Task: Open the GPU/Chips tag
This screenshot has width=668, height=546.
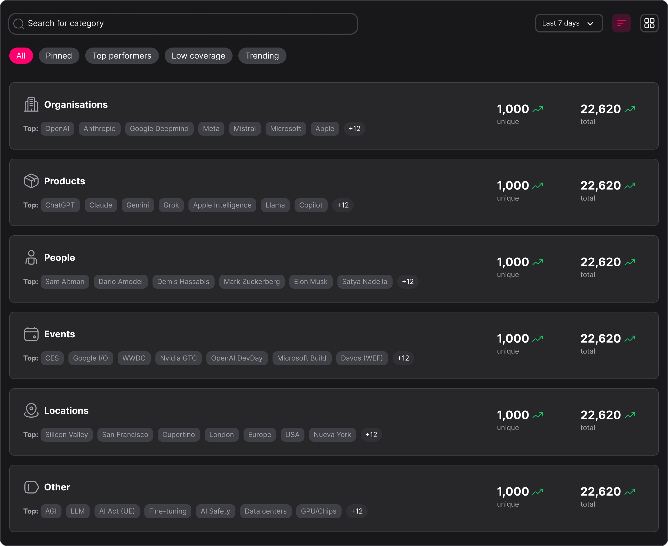Action: point(319,511)
